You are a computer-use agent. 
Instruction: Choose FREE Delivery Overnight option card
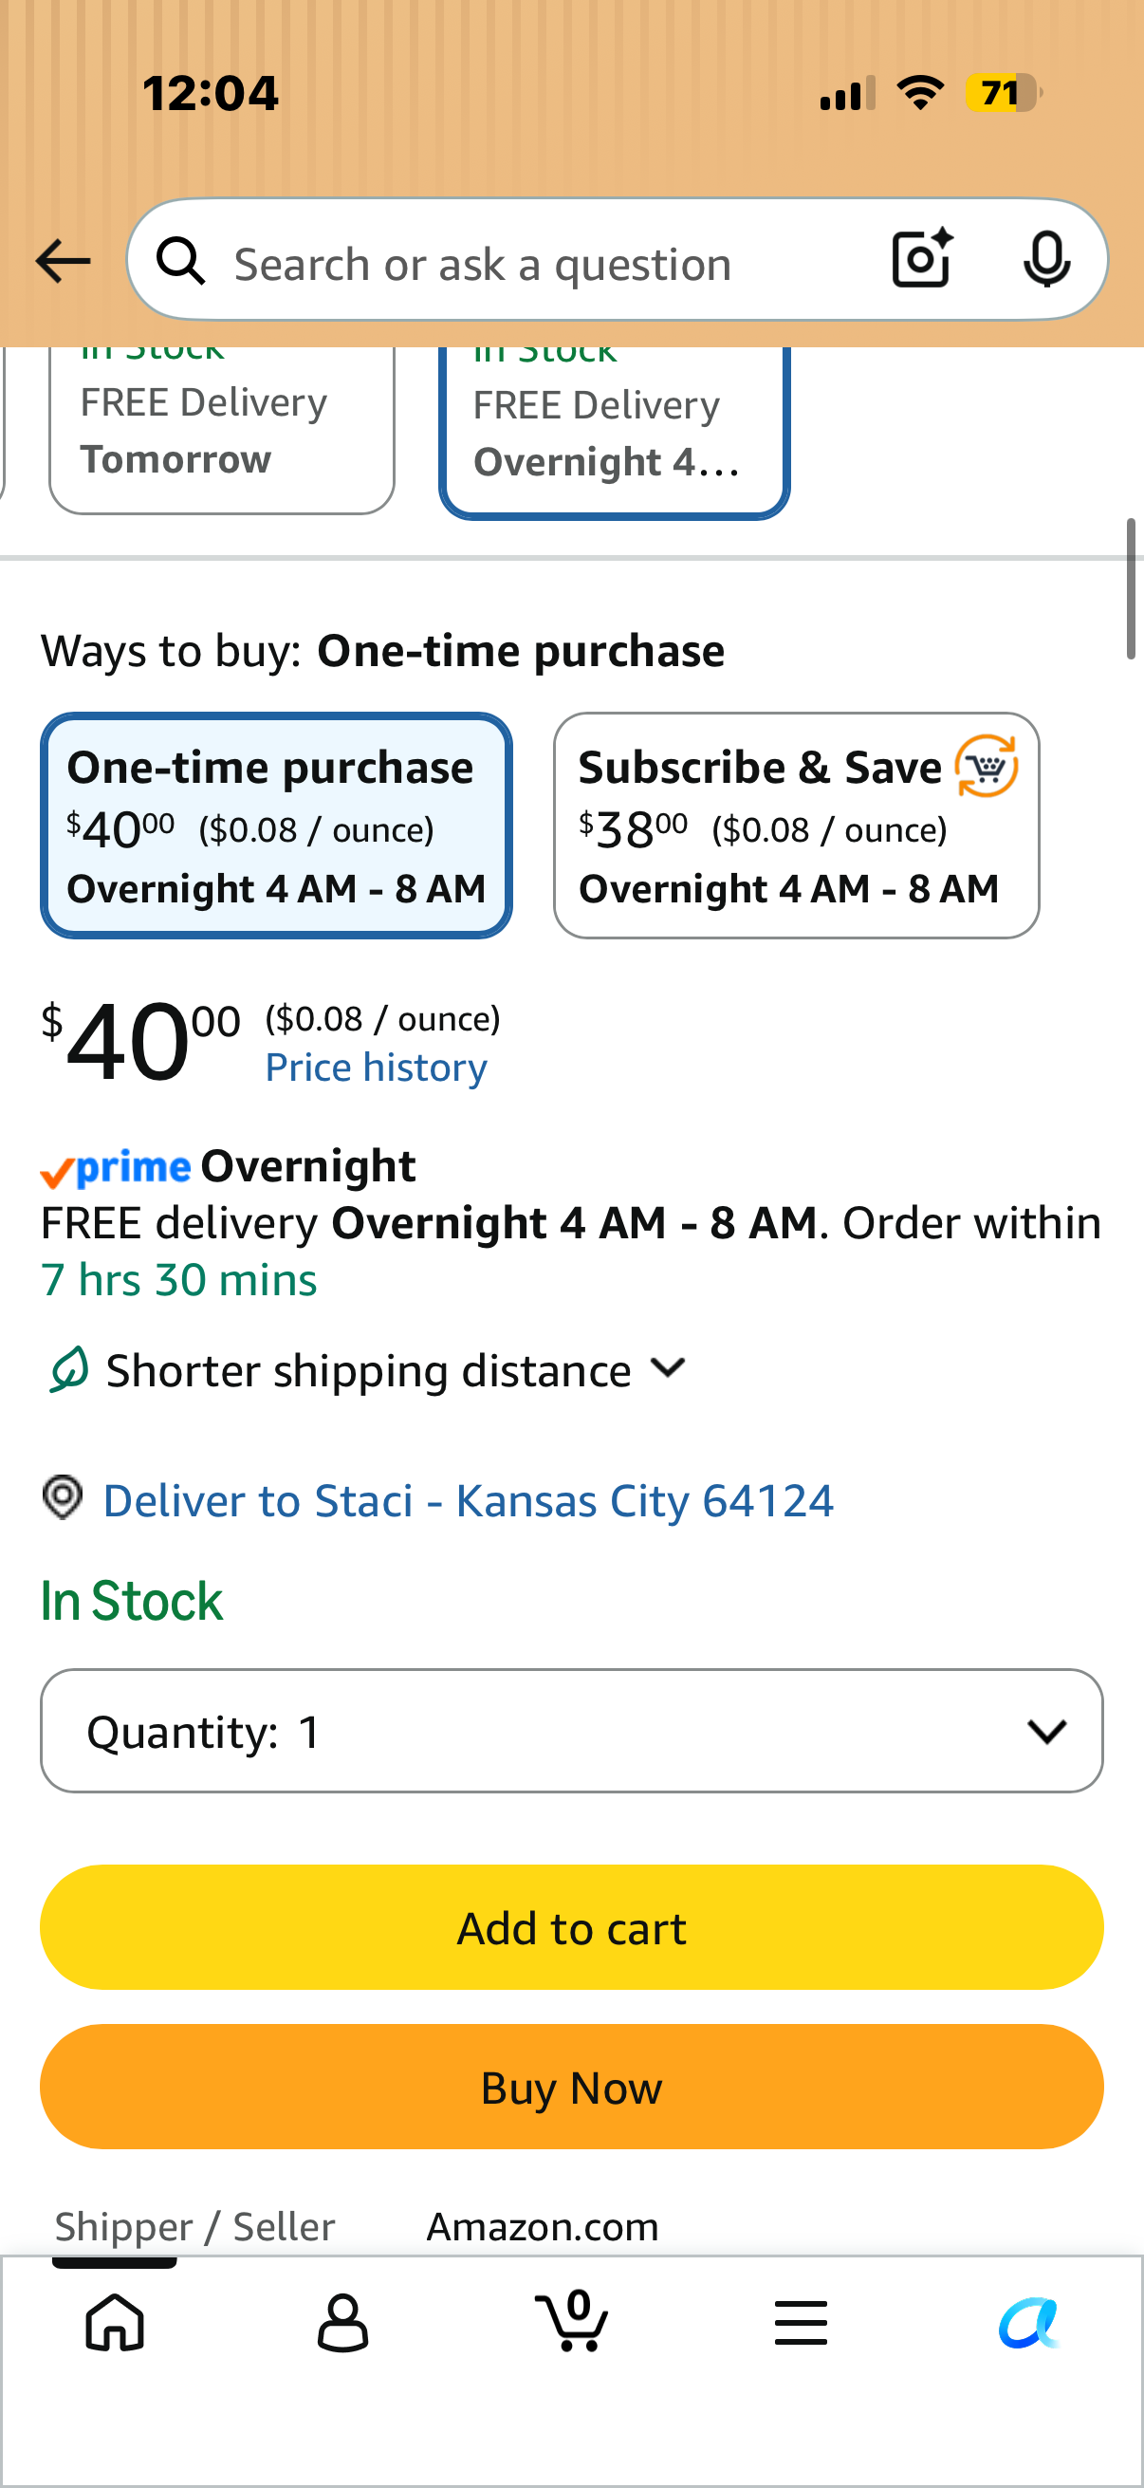615,433
